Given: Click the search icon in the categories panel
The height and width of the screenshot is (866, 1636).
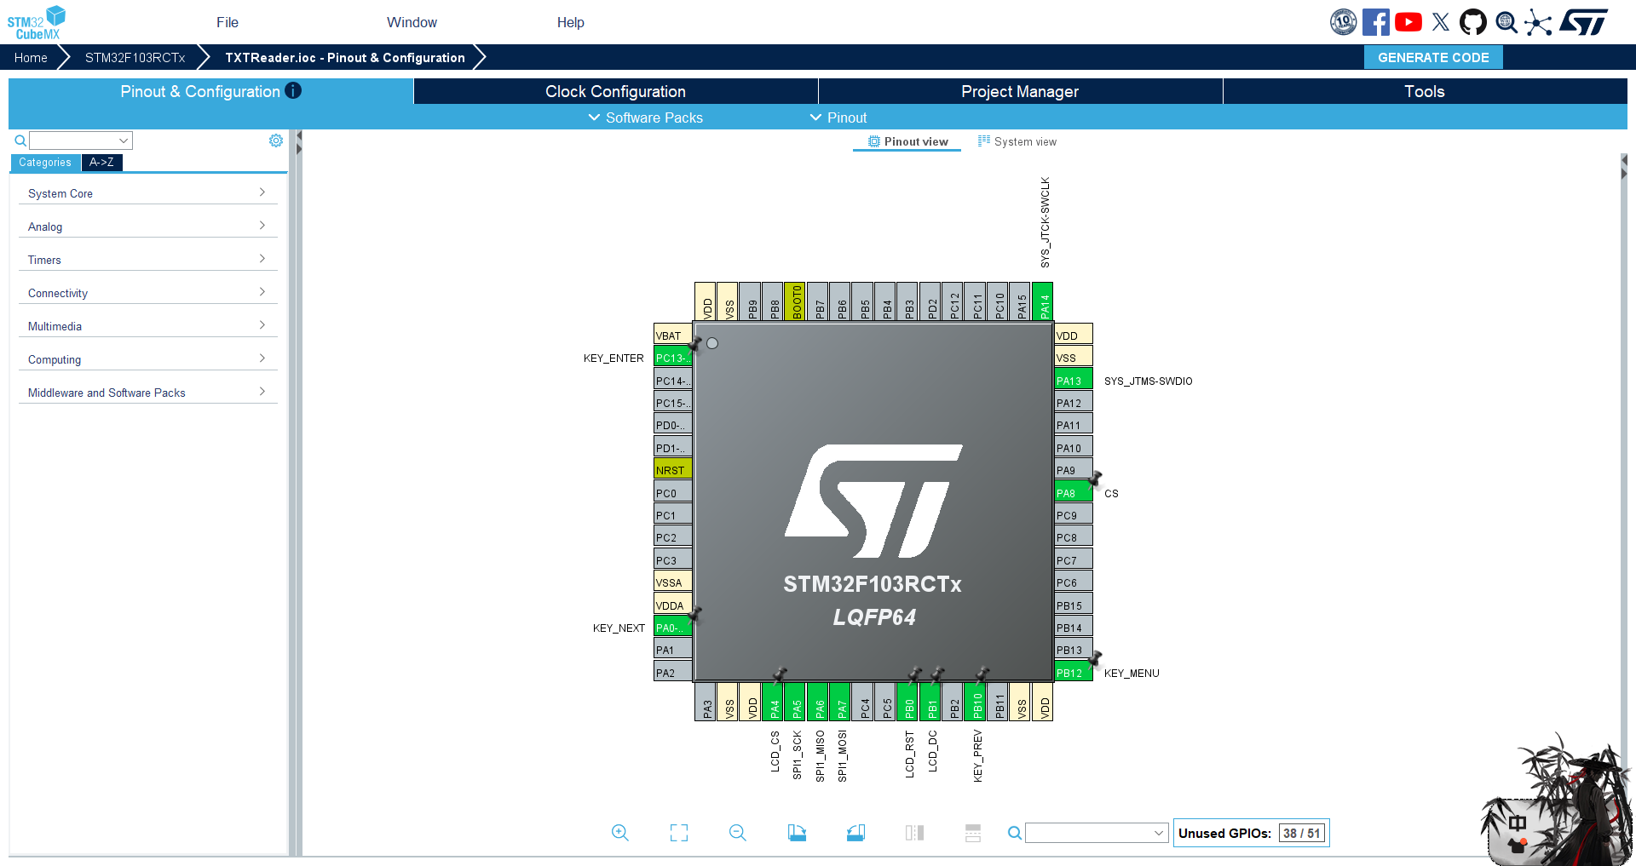Looking at the screenshot, I should click(20, 141).
